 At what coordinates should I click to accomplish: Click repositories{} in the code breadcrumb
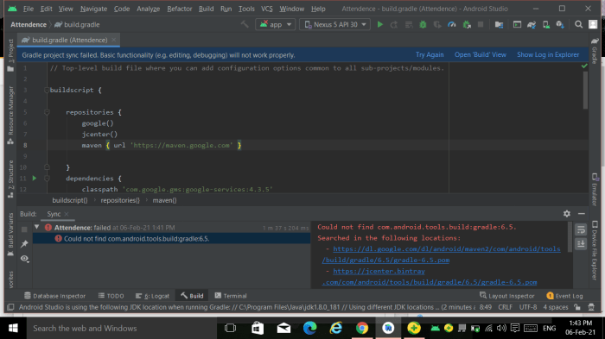(x=120, y=200)
